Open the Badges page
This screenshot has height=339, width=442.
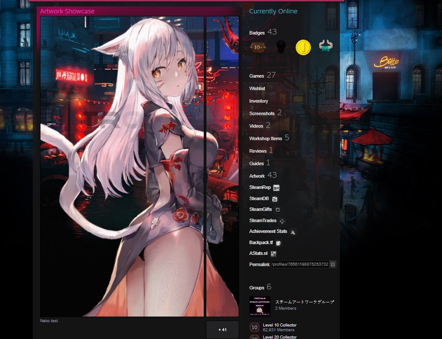pos(257,33)
